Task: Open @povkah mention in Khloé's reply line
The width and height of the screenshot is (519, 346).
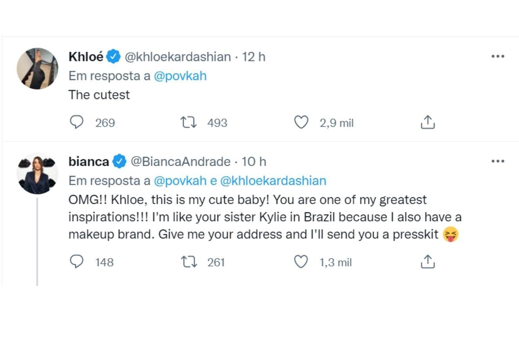Action: (180, 76)
